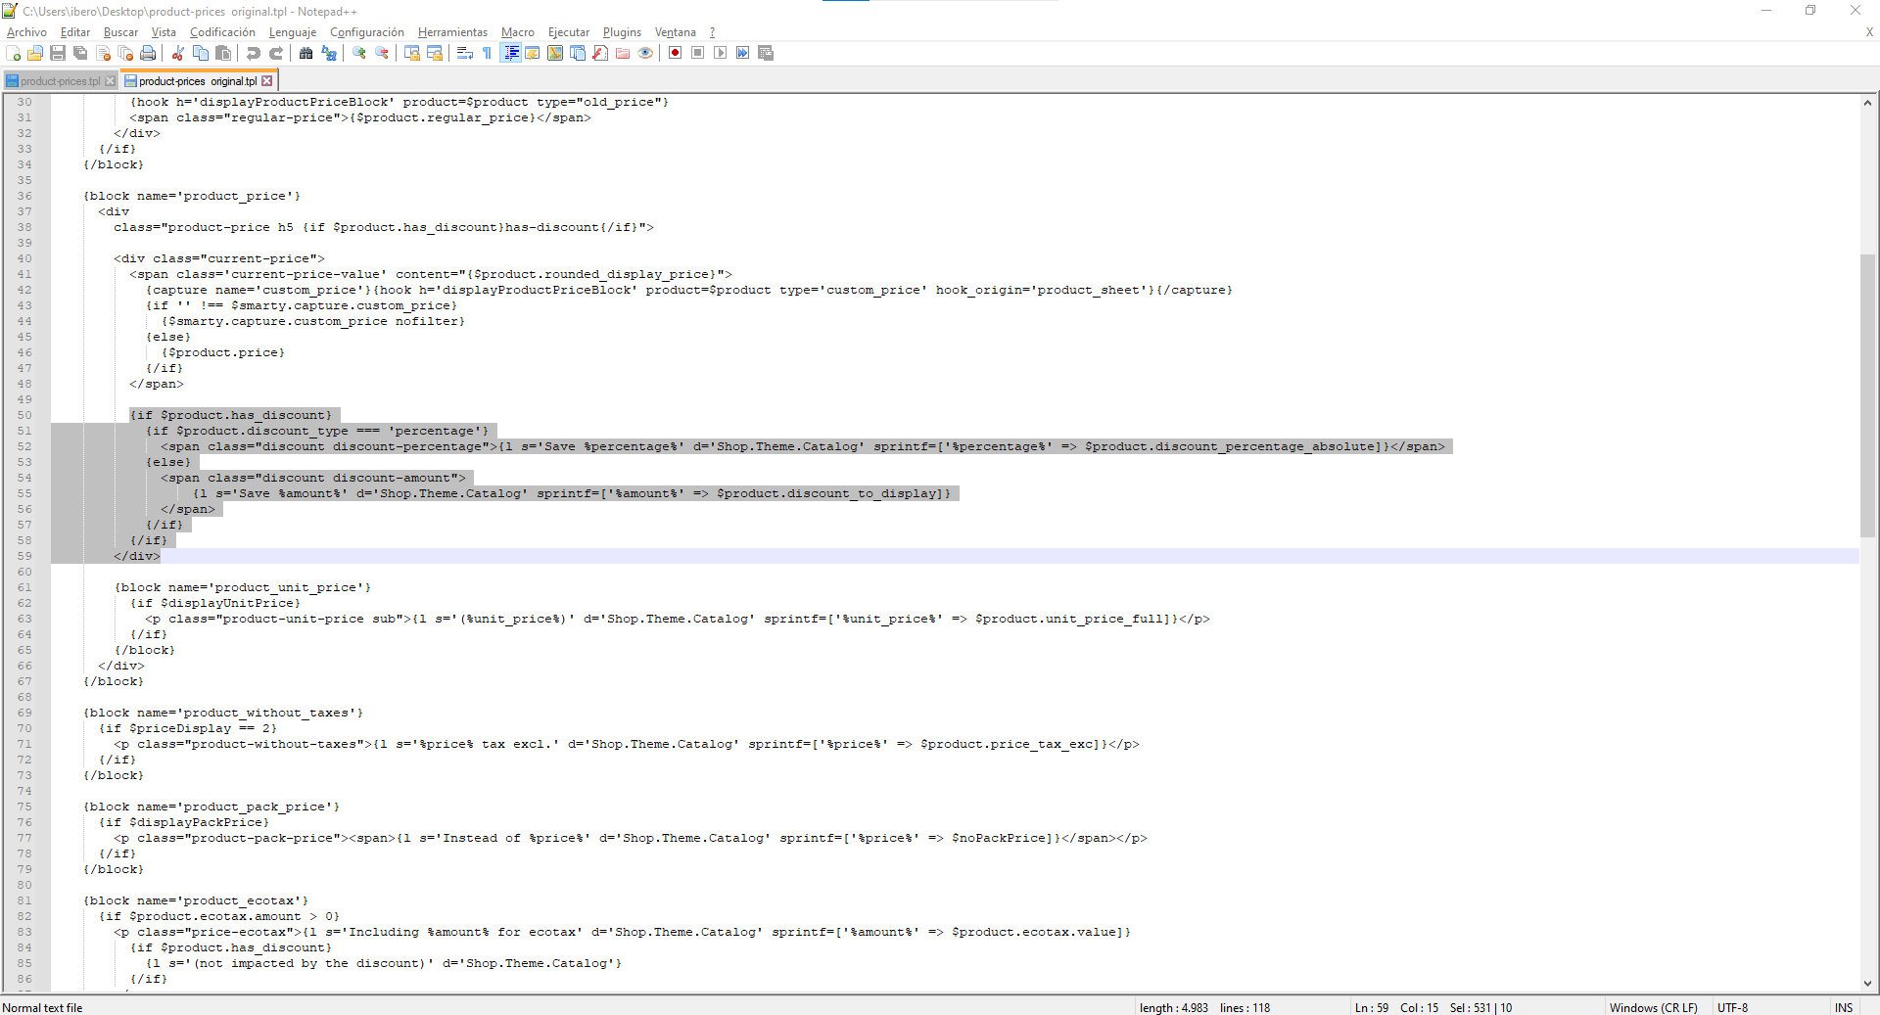Open the Macro menu
The image size is (1880, 1015).
tap(518, 32)
